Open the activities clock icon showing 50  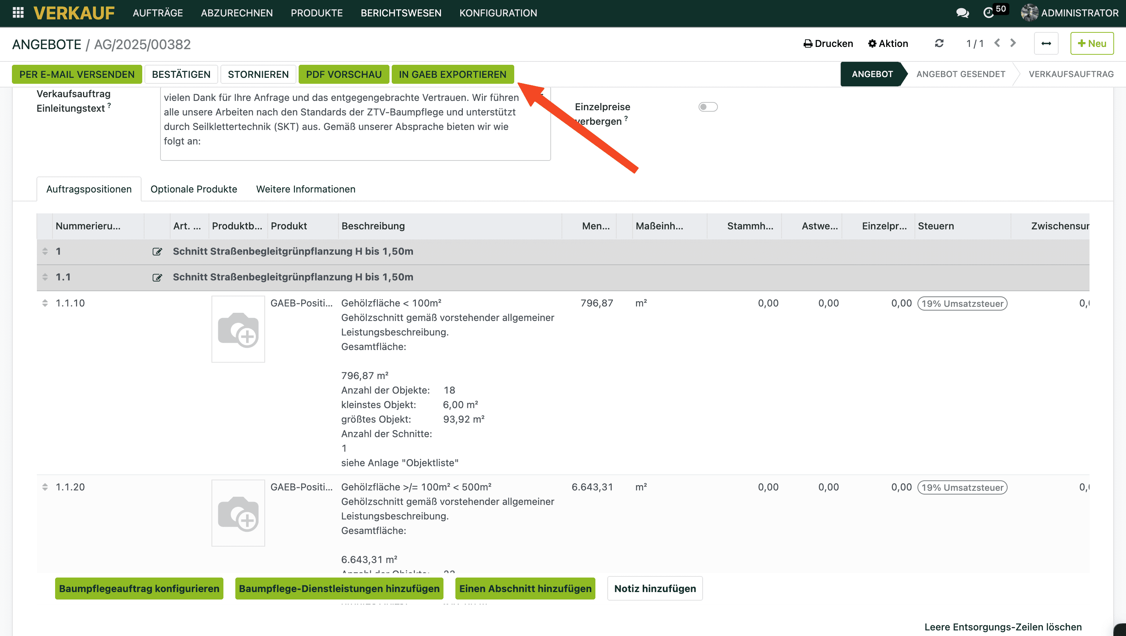[x=989, y=13]
